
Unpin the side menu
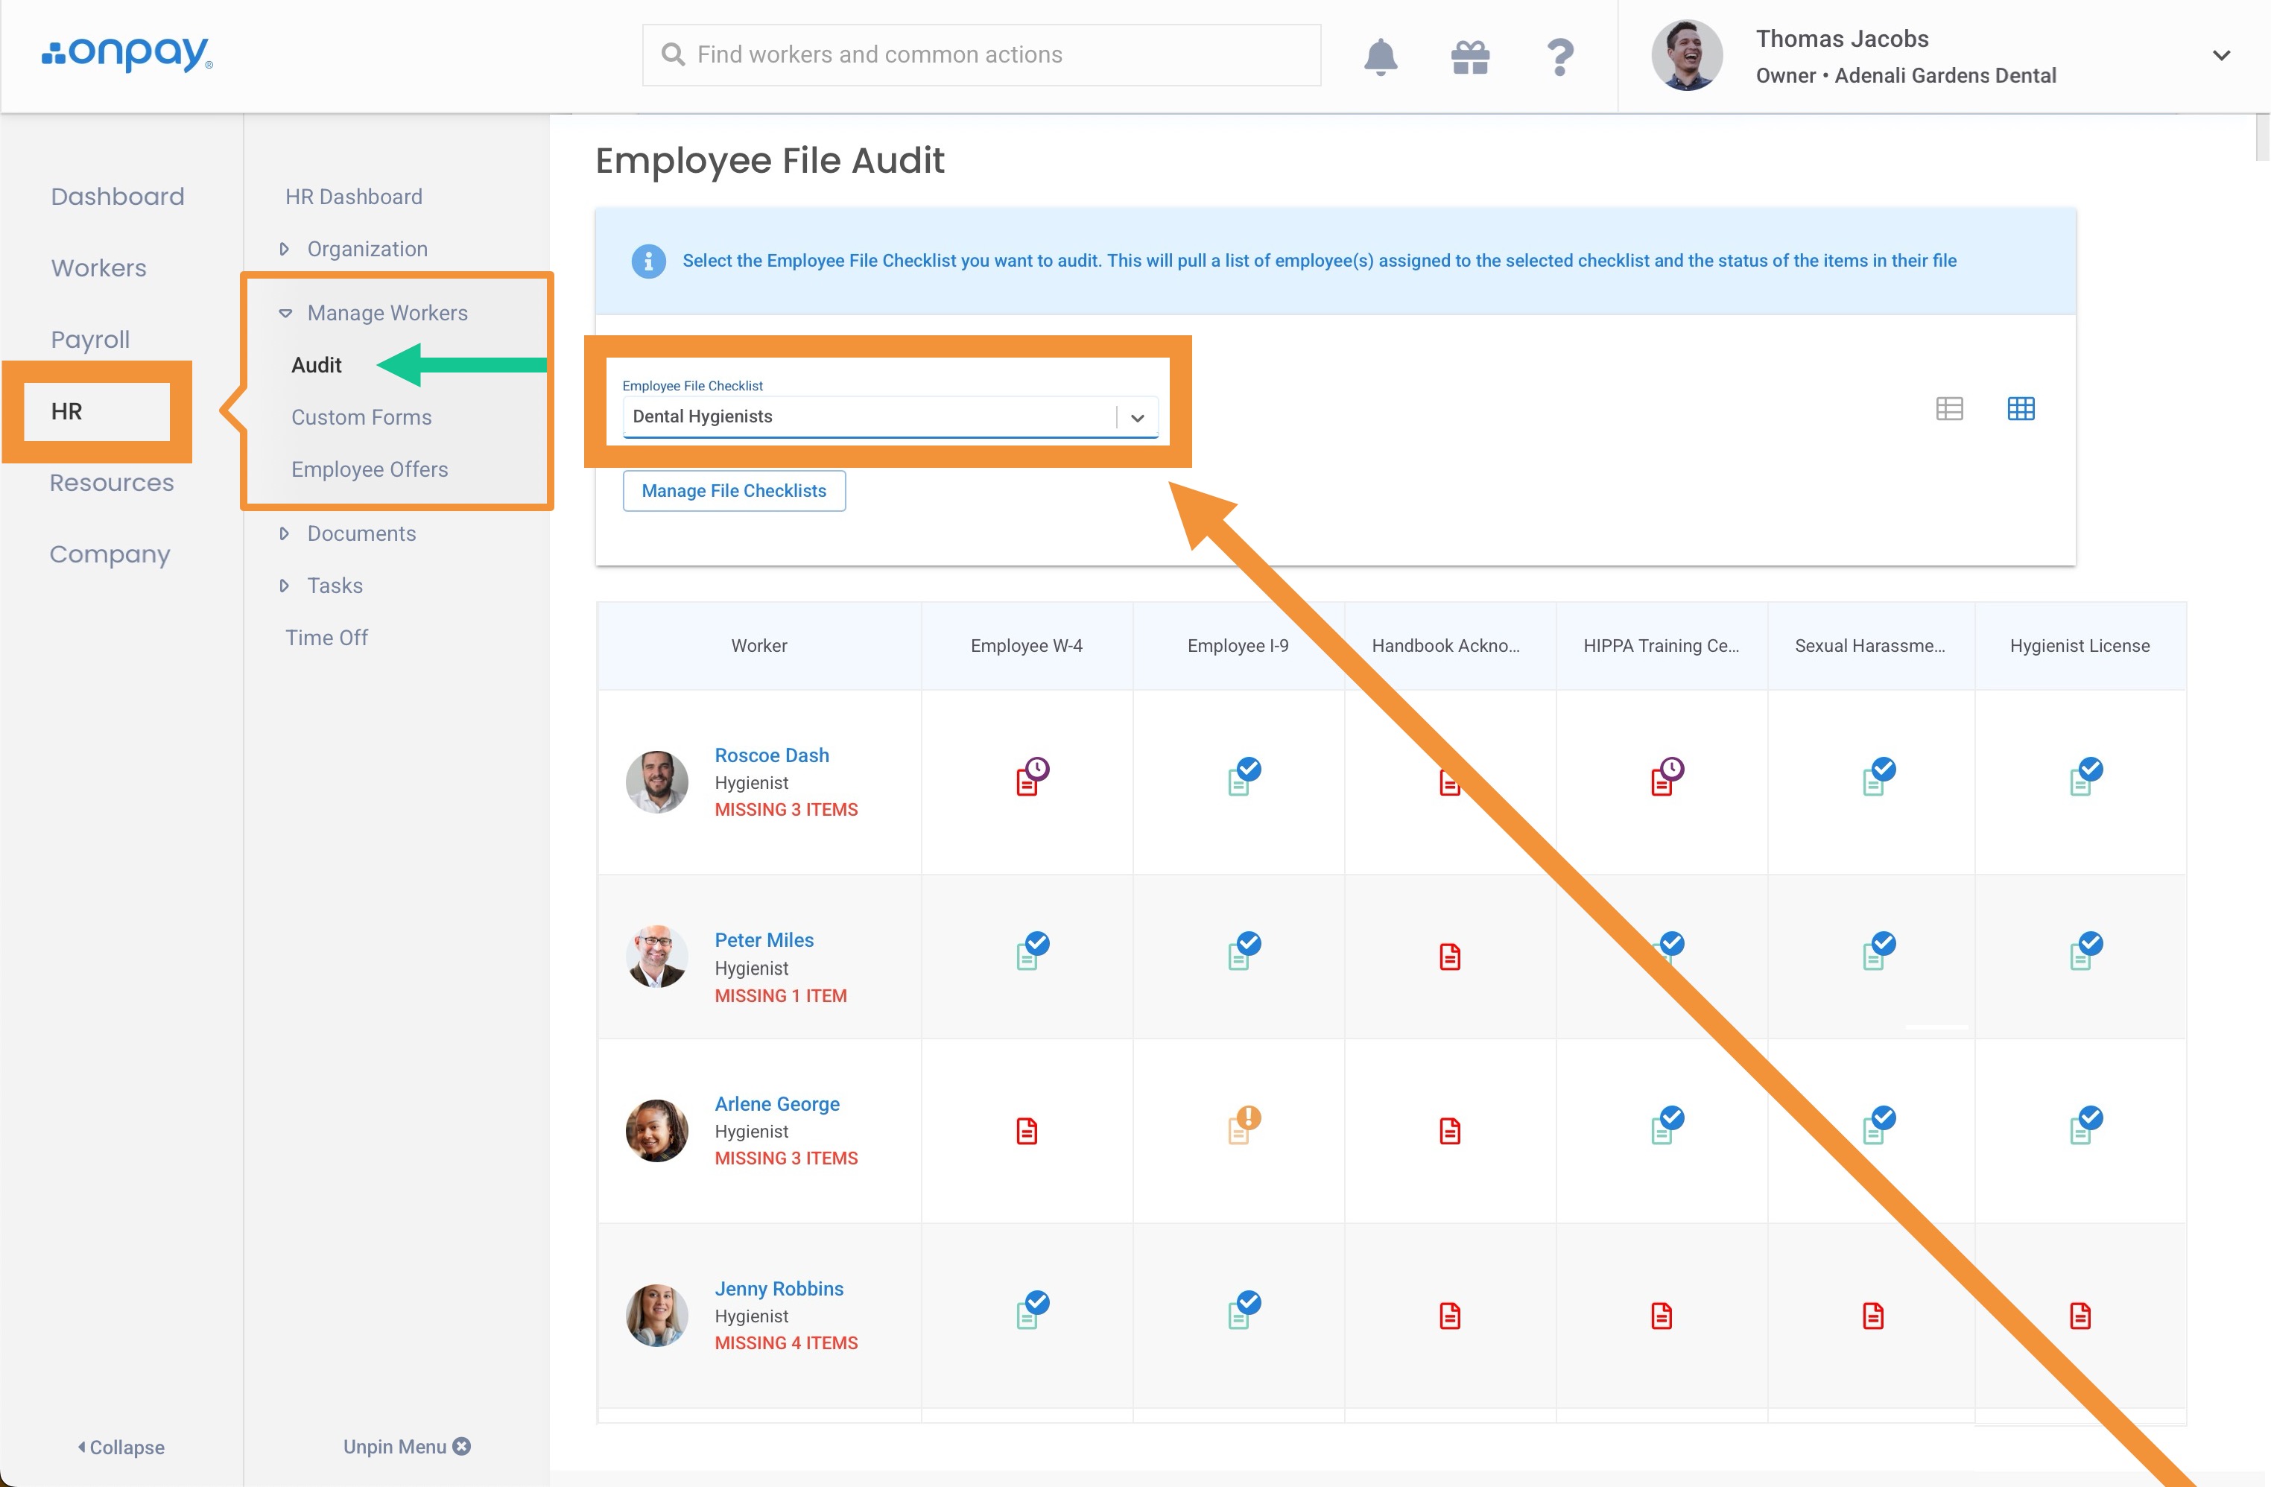tap(407, 1446)
